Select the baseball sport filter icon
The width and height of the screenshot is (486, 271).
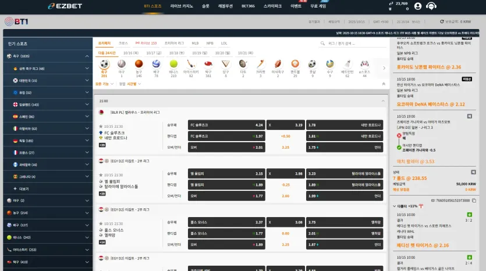coord(122,64)
